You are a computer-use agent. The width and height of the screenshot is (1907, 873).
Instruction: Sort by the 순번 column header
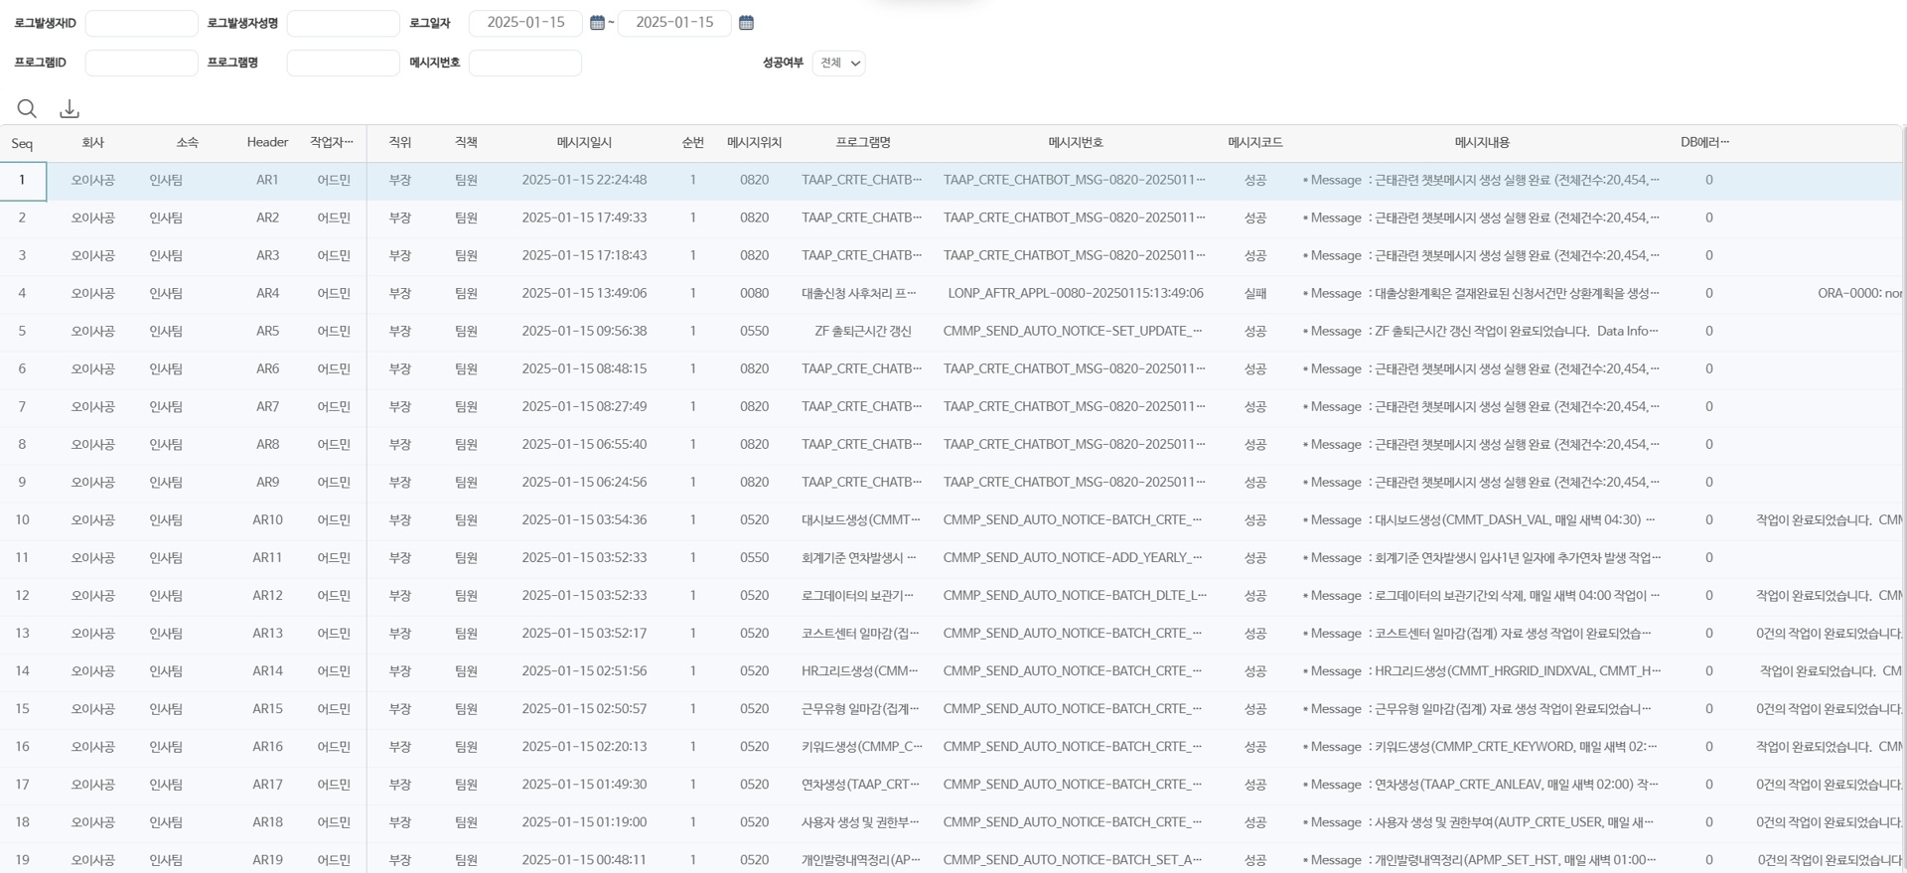point(693,143)
